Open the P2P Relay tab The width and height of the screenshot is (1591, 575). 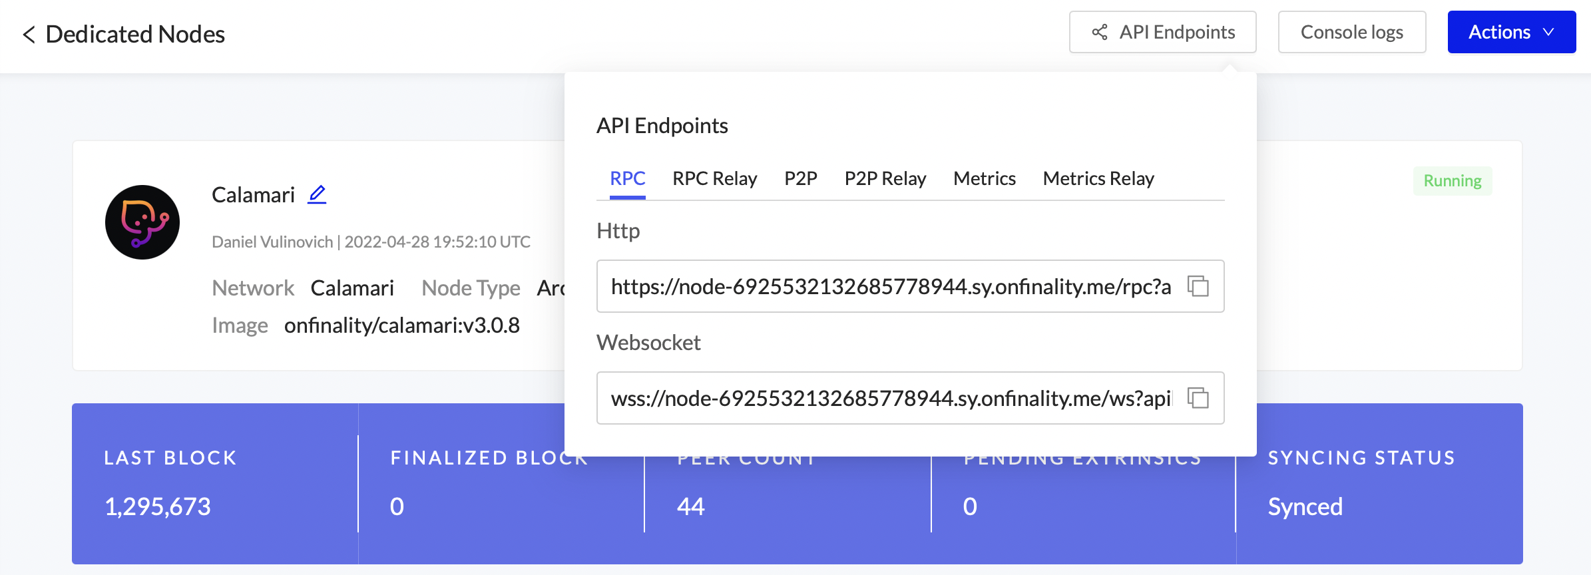coord(885,178)
